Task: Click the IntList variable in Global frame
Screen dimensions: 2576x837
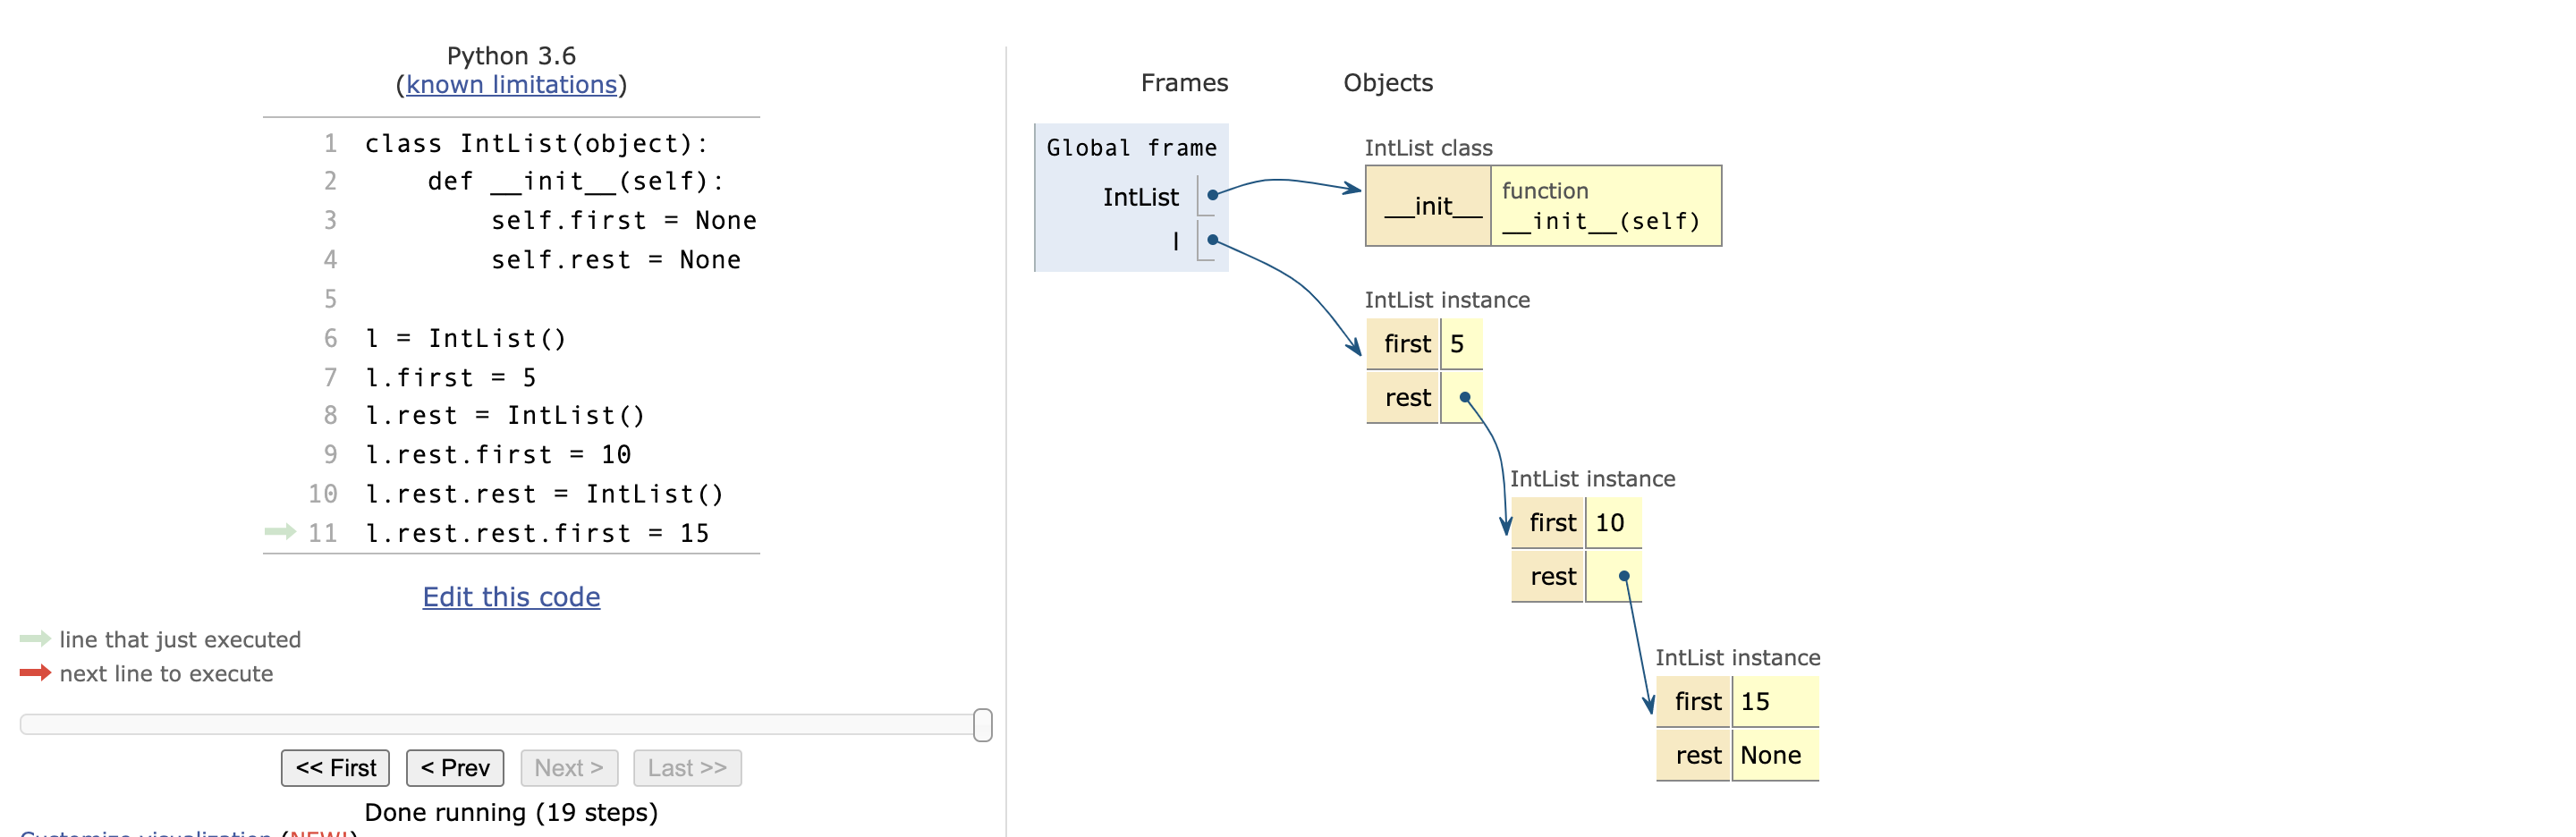Action: (1140, 197)
